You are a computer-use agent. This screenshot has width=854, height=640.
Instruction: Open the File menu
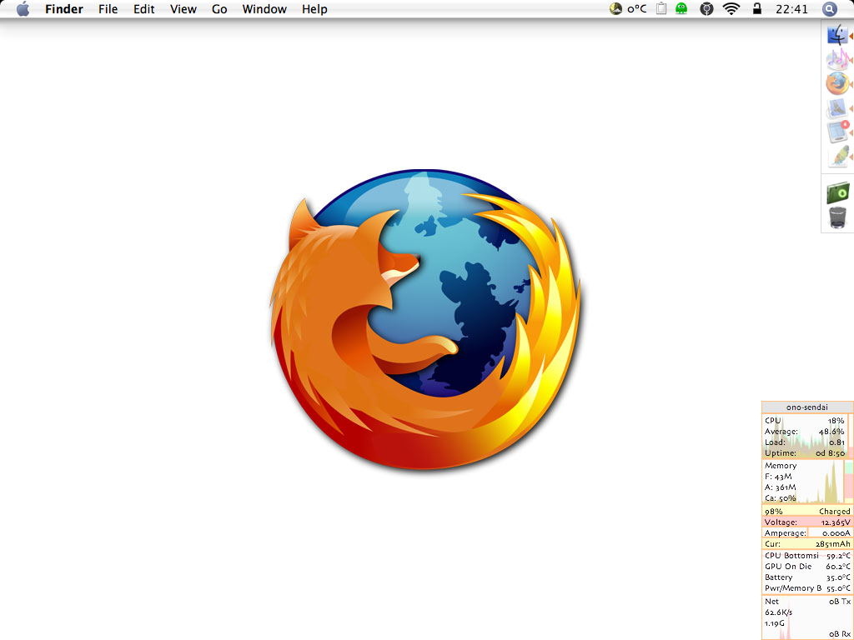[108, 9]
